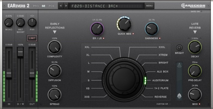Screen dimensions: 213x109
Task: Toggle the LIMIT button
Action: point(32,38)
